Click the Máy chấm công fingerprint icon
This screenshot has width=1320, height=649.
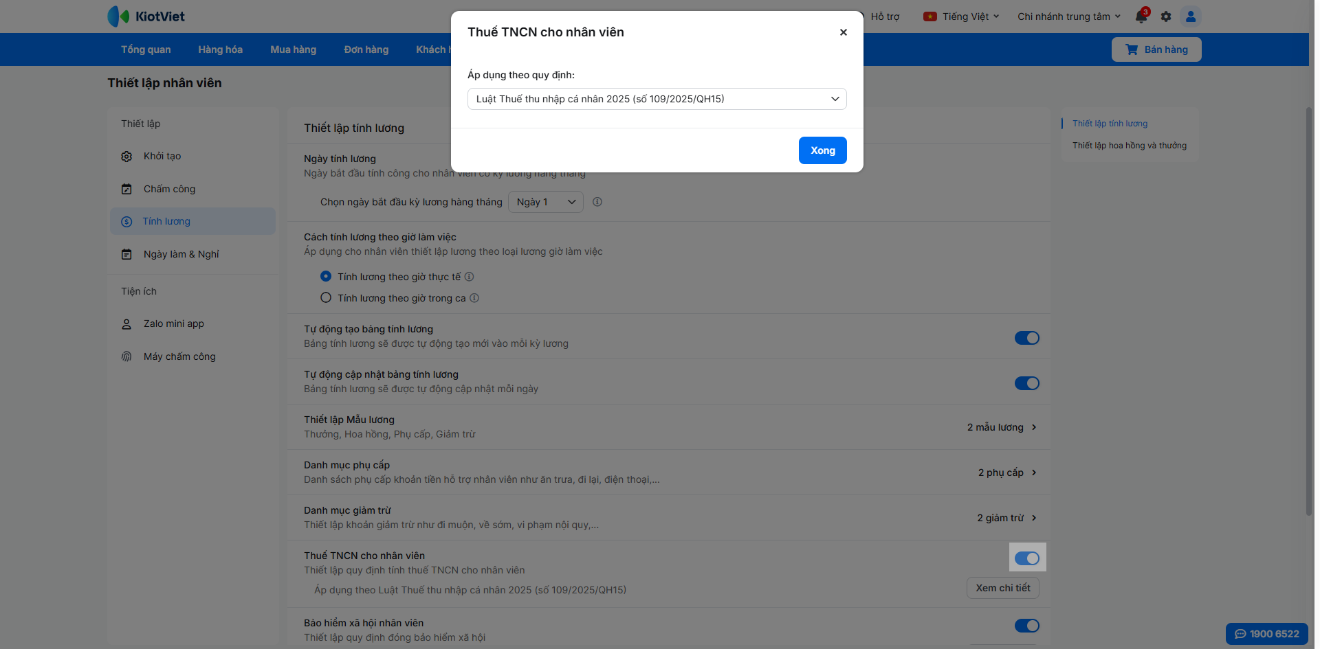click(126, 356)
